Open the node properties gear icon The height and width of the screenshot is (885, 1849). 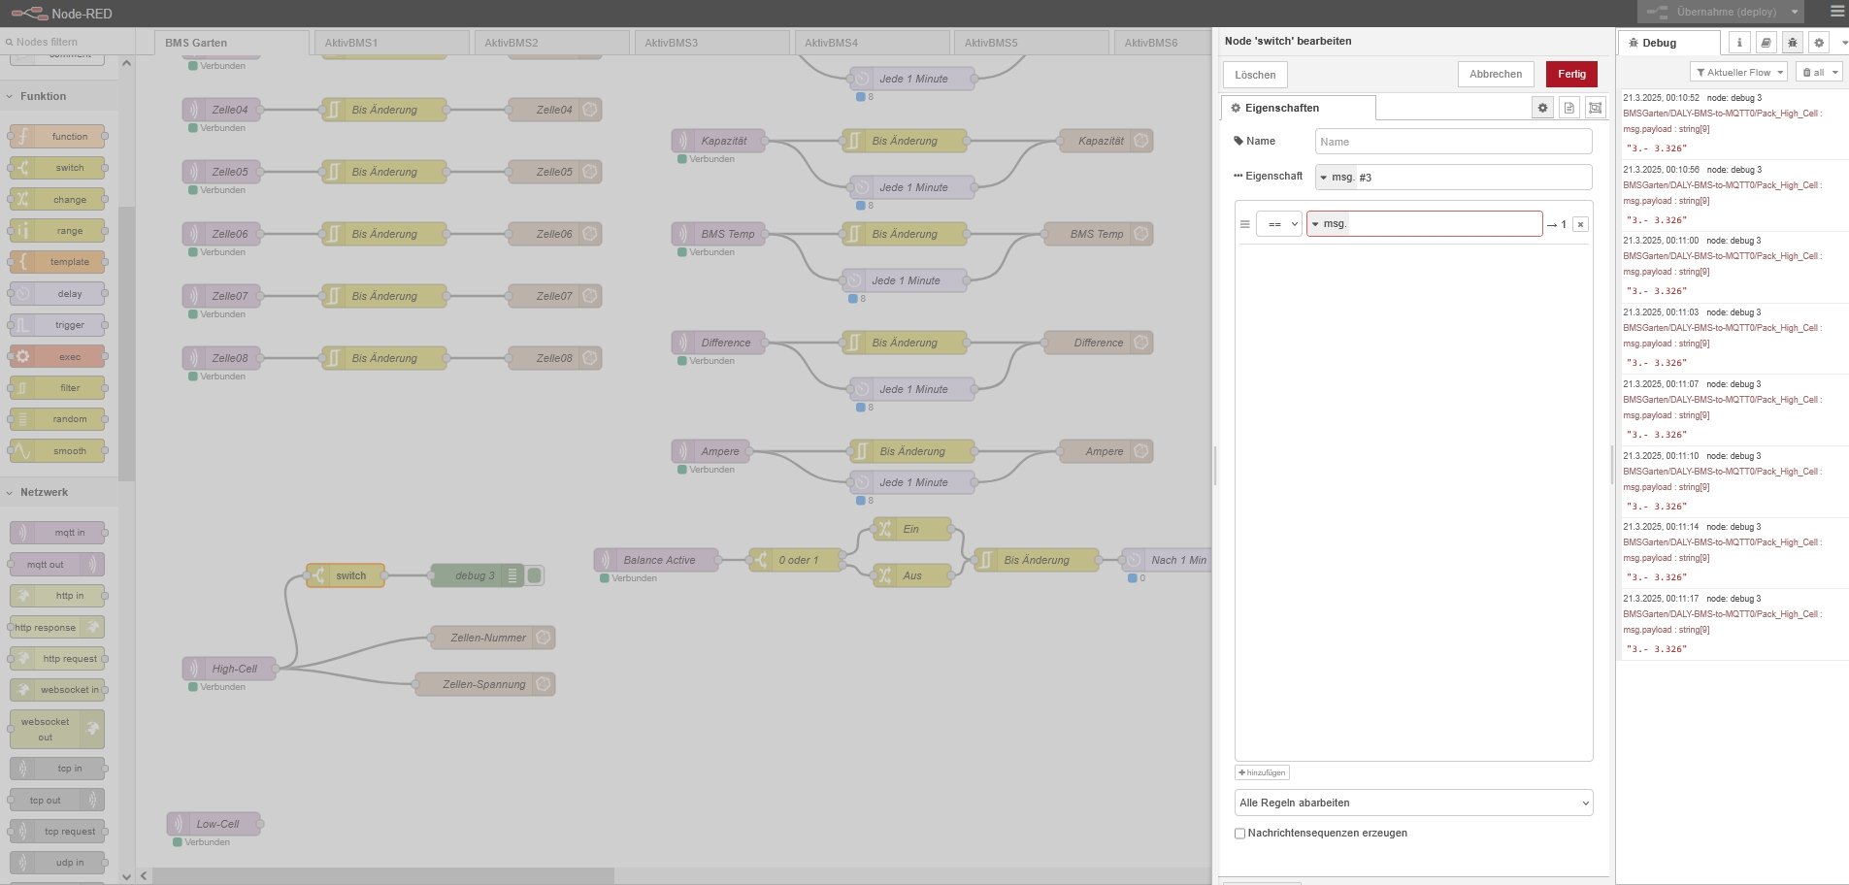(x=1542, y=108)
